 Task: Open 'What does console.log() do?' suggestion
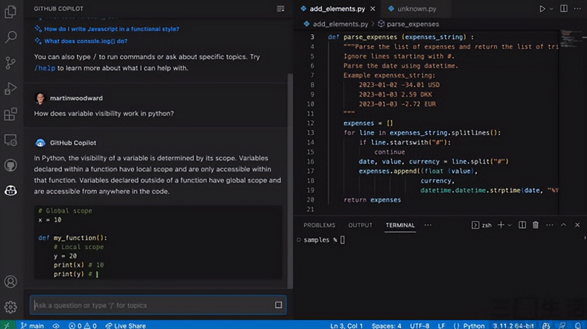pos(86,41)
